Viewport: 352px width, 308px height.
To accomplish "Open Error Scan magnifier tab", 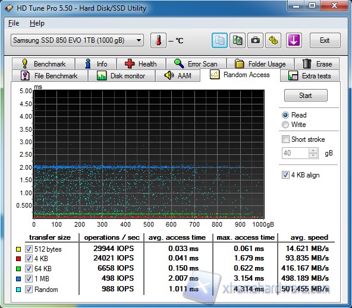I will [x=196, y=64].
